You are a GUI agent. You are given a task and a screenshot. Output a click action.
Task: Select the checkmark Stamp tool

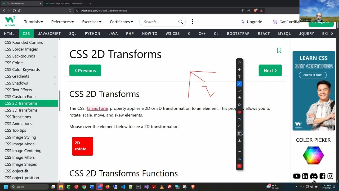click(x=239, y=91)
